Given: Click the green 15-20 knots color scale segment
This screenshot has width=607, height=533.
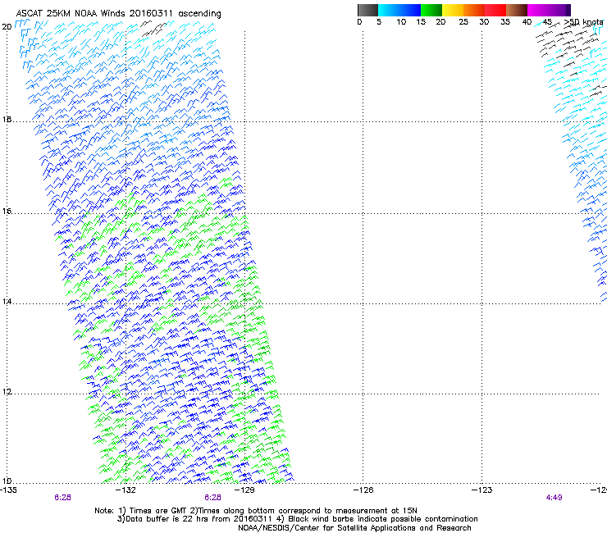Looking at the screenshot, I should tap(431, 10).
